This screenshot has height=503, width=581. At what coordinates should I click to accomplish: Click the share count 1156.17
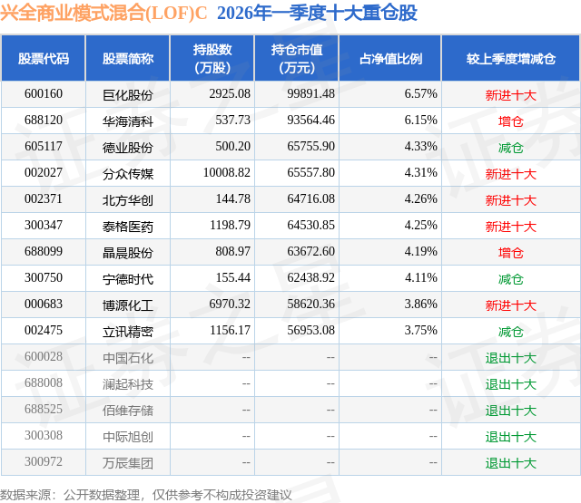click(230, 330)
